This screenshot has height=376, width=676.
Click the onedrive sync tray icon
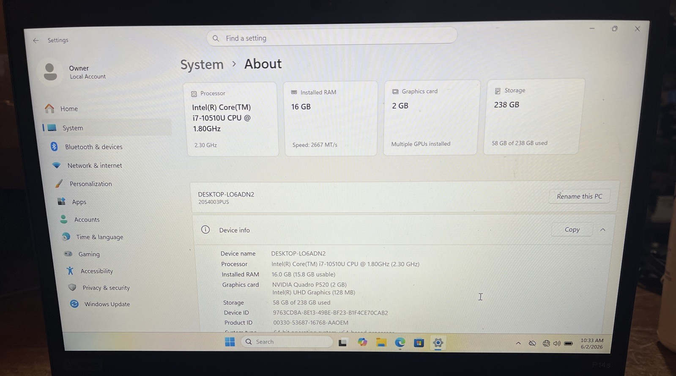pos(532,343)
